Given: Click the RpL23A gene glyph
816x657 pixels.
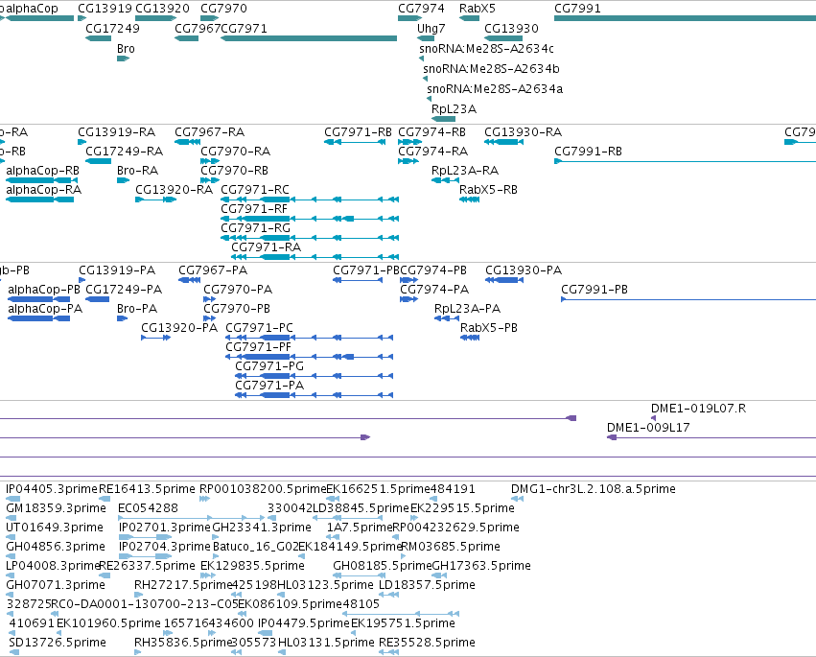Looking at the screenshot, I should tap(444, 119).
